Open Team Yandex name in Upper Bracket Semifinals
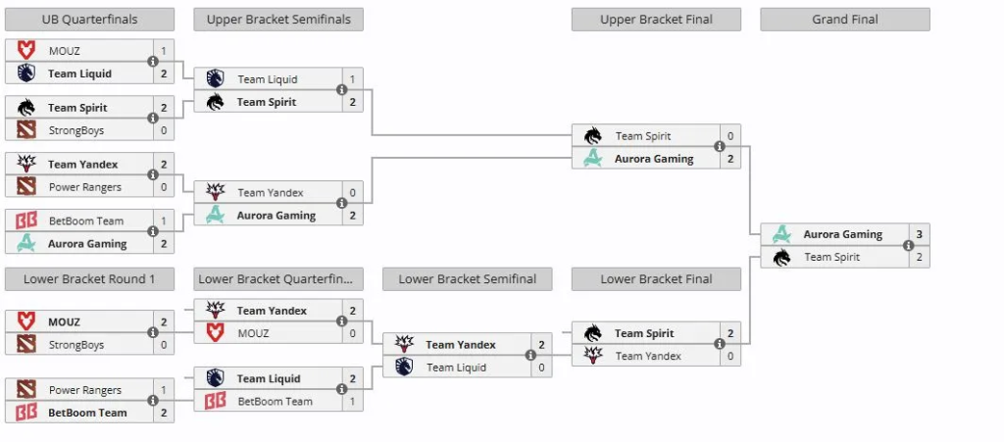Image resolution: width=1004 pixels, height=442 pixels. tap(271, 193)
